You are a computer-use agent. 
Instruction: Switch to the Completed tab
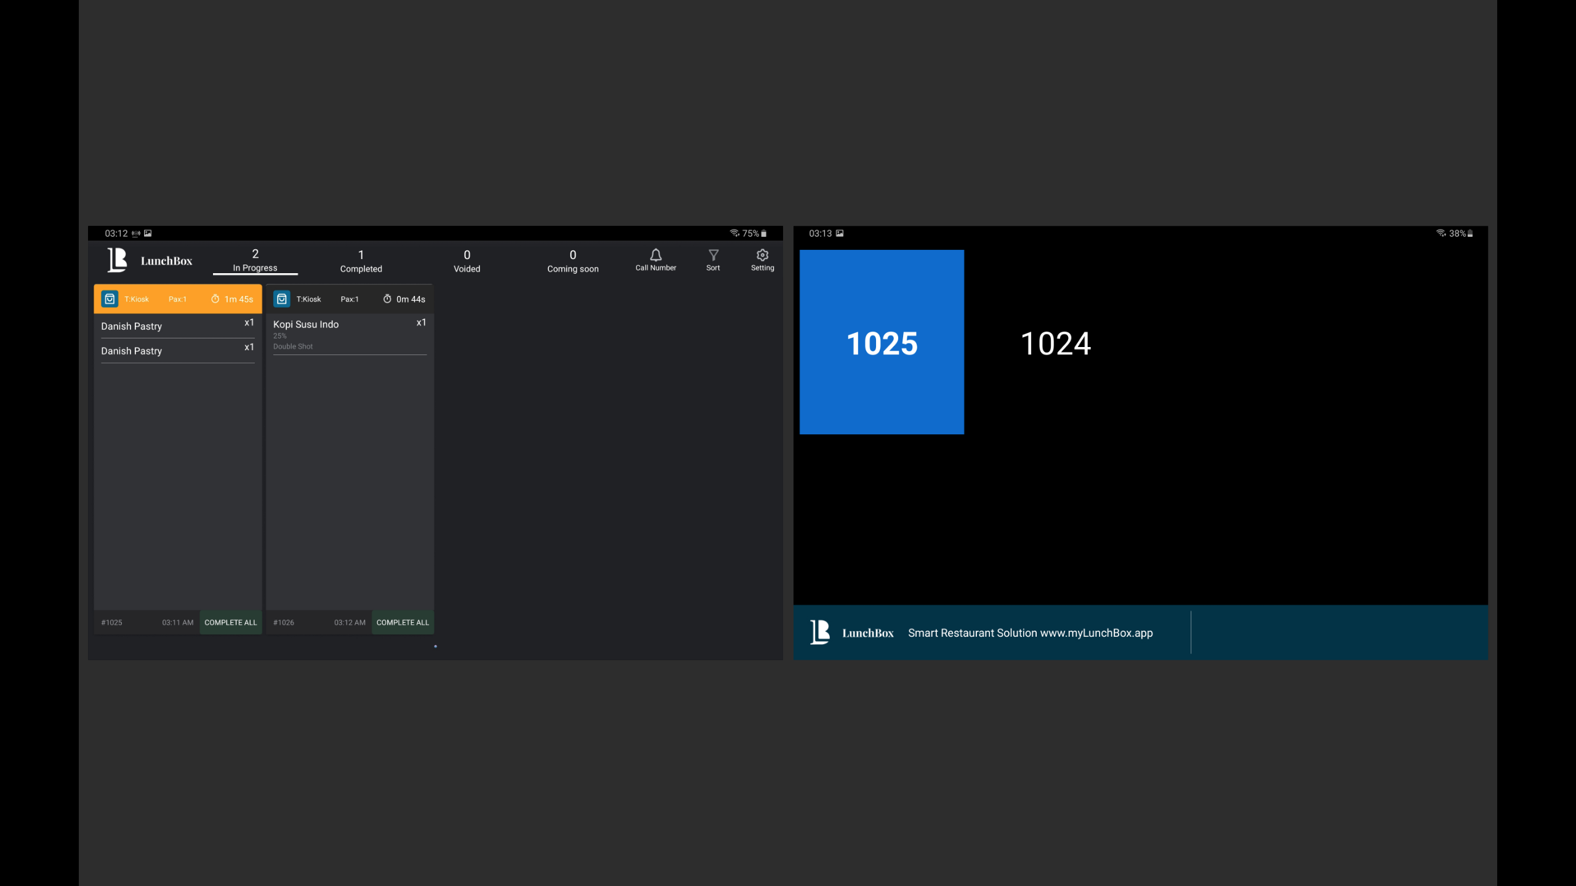coord(361,261)
